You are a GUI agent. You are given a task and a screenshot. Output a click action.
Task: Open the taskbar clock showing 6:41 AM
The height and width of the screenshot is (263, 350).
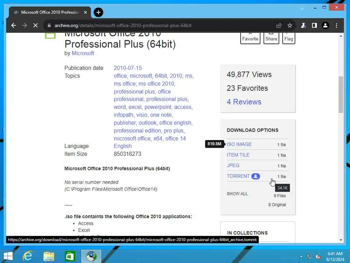[335, 256]
